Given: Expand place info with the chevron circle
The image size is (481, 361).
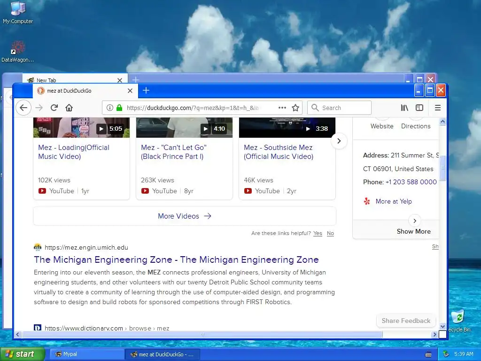Looking at the screenshot, I should [x=415, y=221].
